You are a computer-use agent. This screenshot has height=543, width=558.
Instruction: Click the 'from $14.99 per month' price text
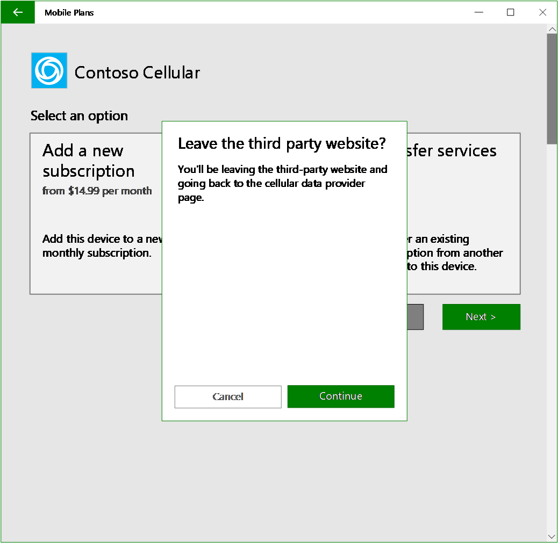[x=97, y=191]
